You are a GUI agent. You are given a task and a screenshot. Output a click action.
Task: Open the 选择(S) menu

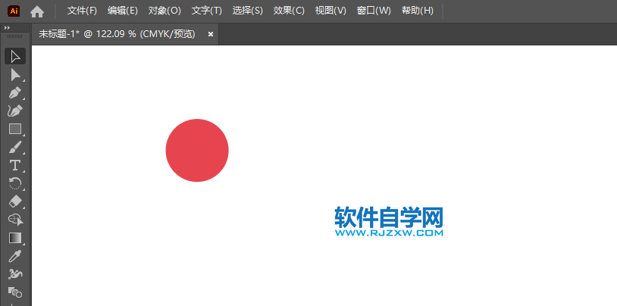click(248, 11)
